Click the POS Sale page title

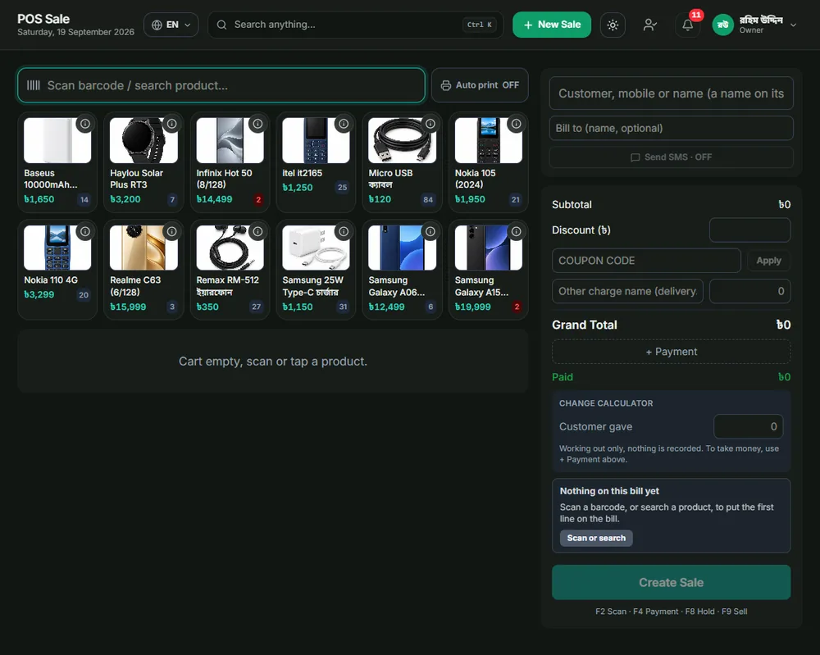click(x=43, y=19)
